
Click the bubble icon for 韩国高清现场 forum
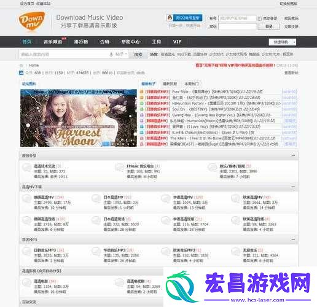[26, 220]
